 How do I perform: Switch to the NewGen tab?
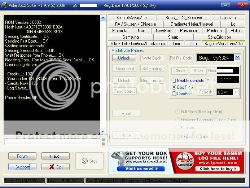pyautogui.click(x=163, y=31)
